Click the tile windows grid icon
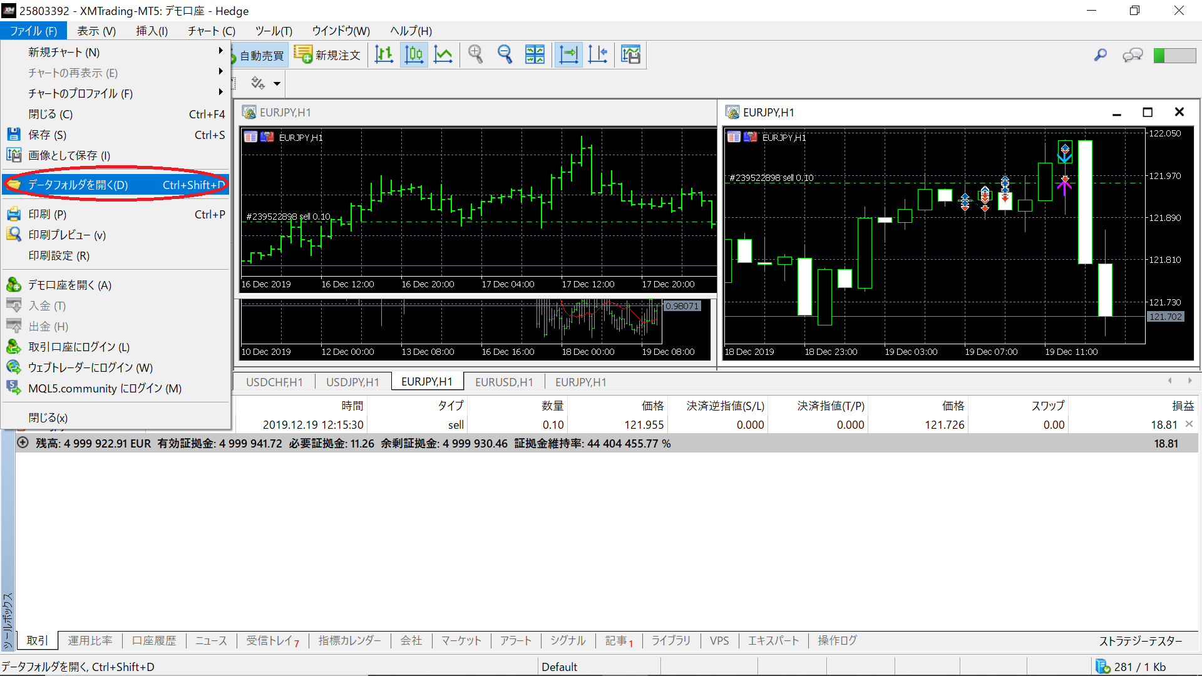This screenshot has width=1202, height=676. (x=535, y=55)
